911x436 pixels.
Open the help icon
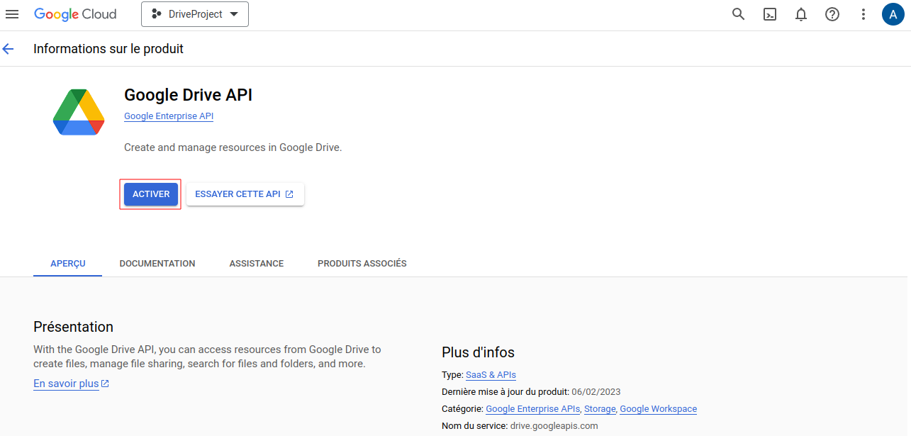point(832,14)
